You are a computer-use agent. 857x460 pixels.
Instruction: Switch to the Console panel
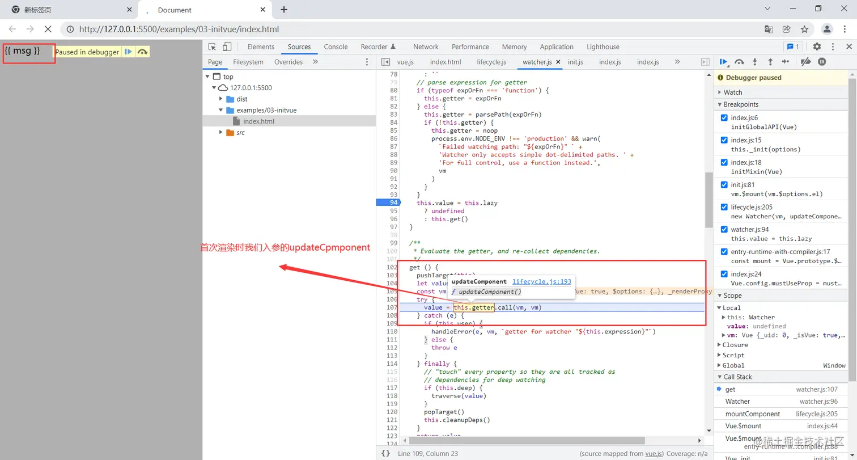coord(336,47)
